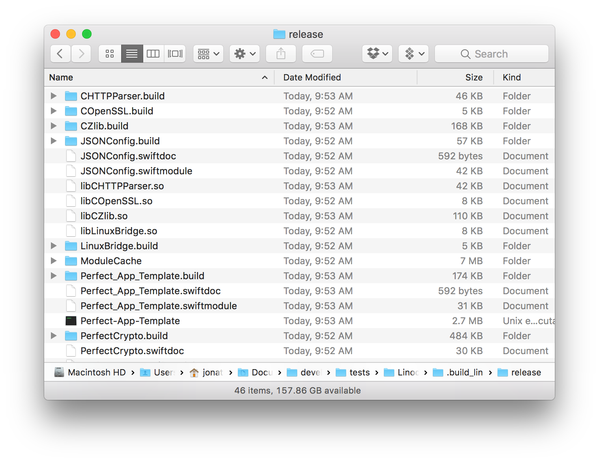Click the .build_lin folder in path bar
Image resolution: width=599 pixels, height=463 pixels.
(458, 372)
